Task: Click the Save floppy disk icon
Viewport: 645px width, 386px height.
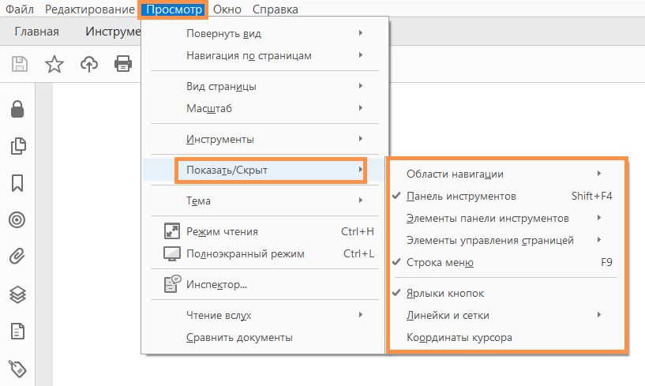Action: coord(19,64)
